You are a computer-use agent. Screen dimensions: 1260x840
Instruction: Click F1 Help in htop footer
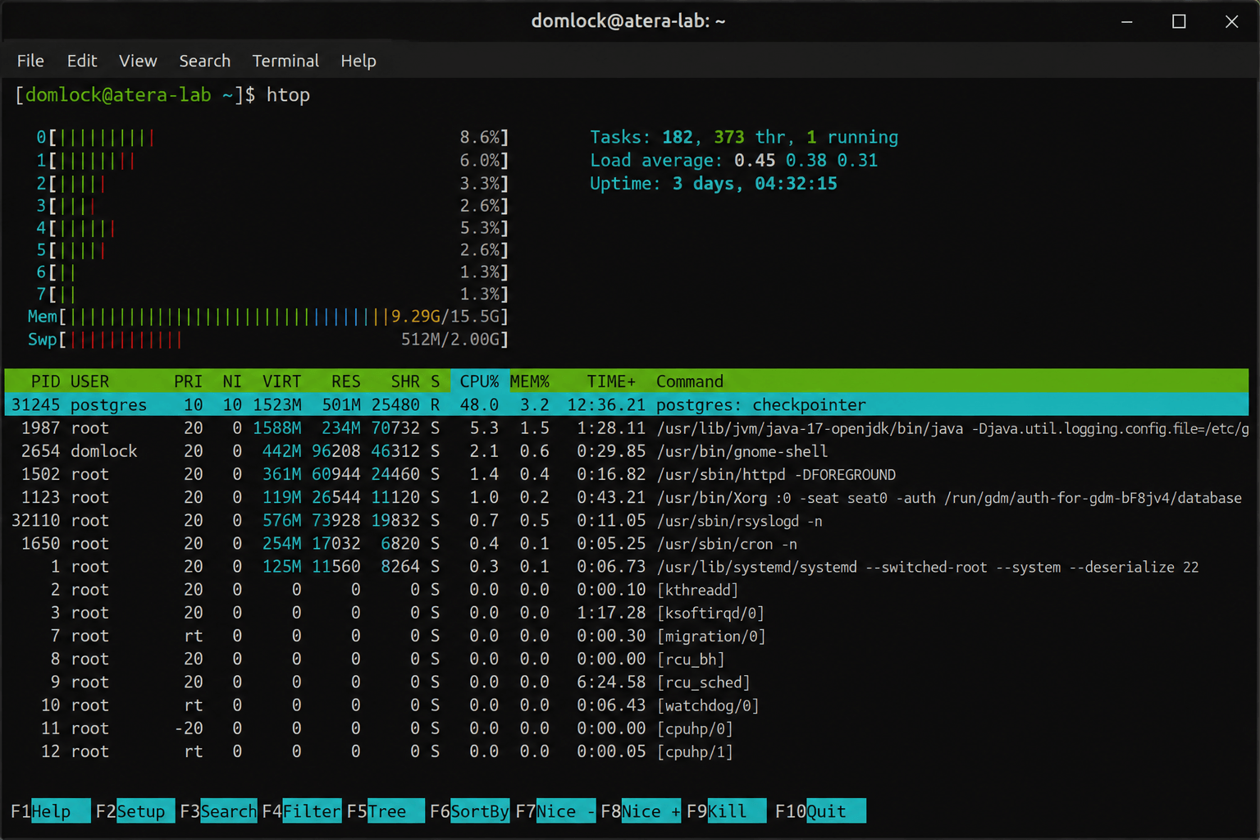(x=50, y=811)
